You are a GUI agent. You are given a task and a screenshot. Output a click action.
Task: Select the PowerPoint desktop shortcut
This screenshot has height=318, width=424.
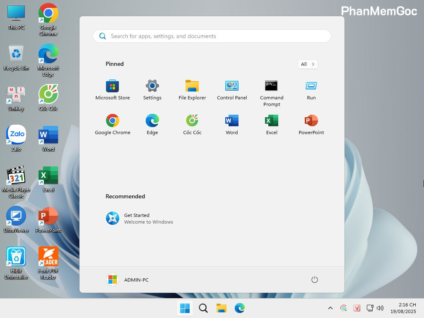point(48,220)
